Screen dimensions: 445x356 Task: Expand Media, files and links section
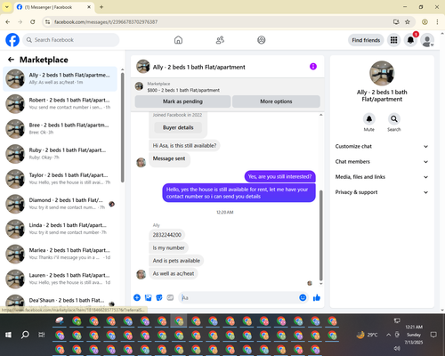tap(382, 177)
